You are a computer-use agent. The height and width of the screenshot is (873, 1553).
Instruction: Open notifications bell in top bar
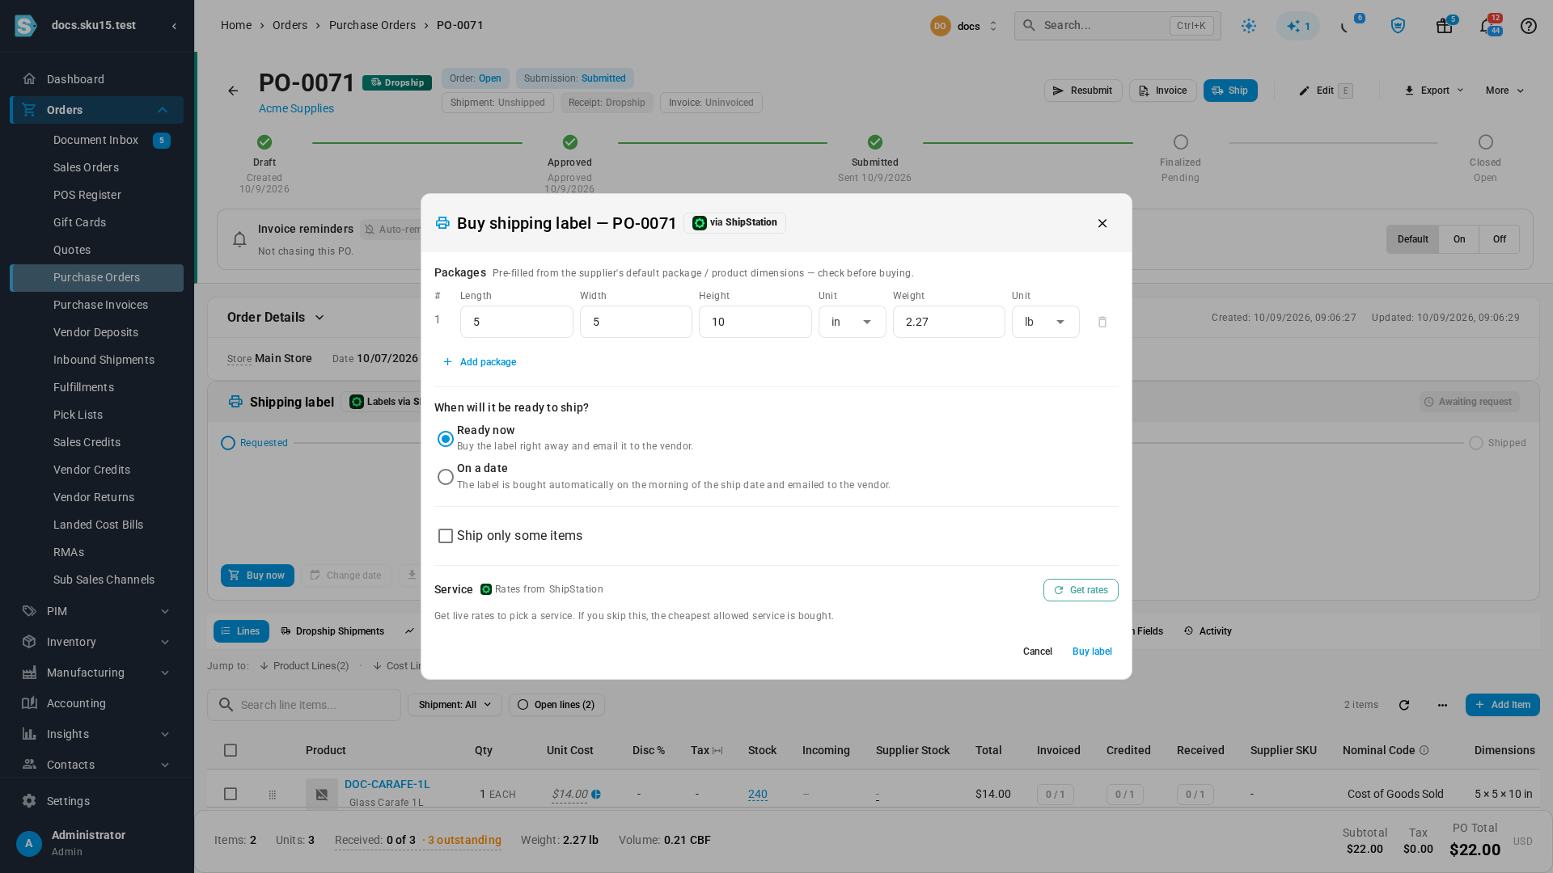pos(1486,26)
